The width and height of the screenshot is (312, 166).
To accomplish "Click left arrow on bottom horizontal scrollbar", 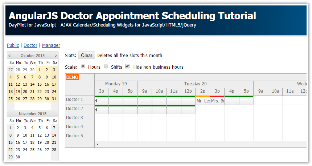I will 97,145.
